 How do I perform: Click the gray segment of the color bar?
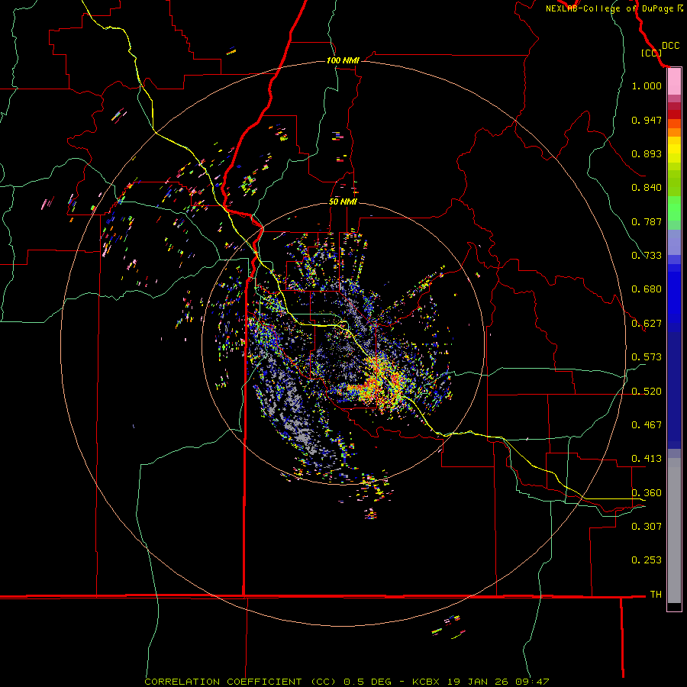(x=674, y=531)
